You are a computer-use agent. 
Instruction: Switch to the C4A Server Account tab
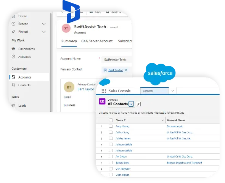(x=97, y=41)
